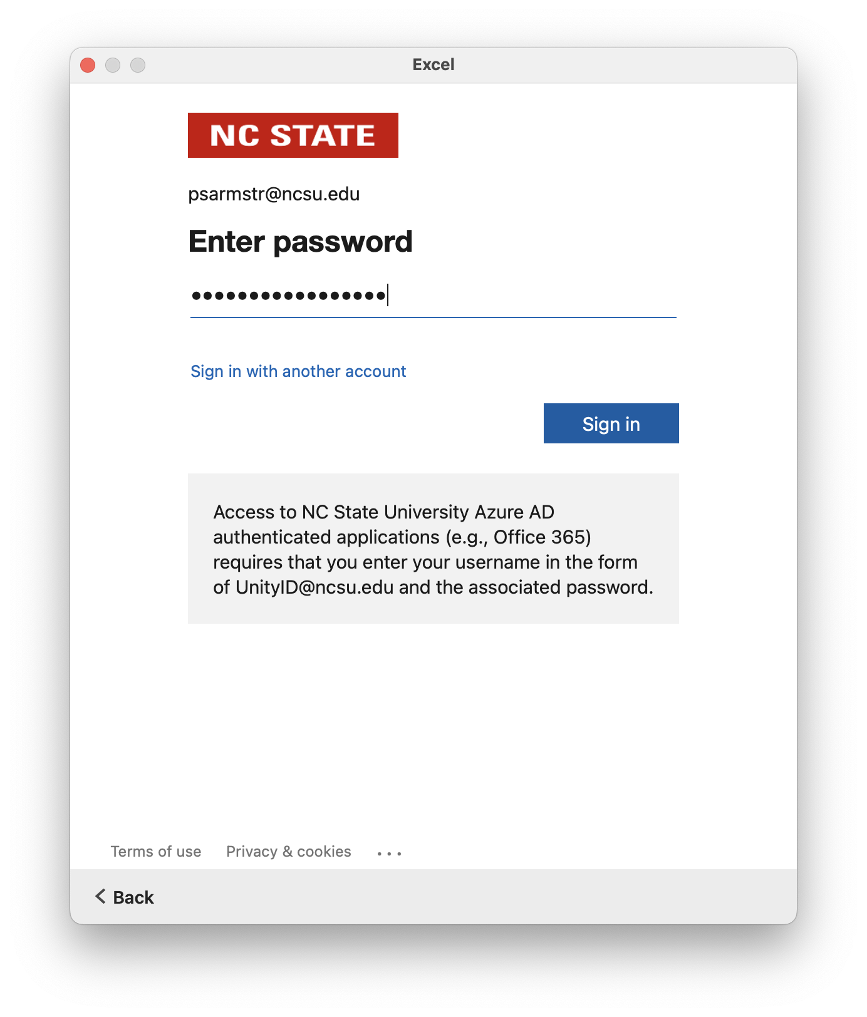Click the Enter password heading
867x1017 pixels.
point(300,242)
